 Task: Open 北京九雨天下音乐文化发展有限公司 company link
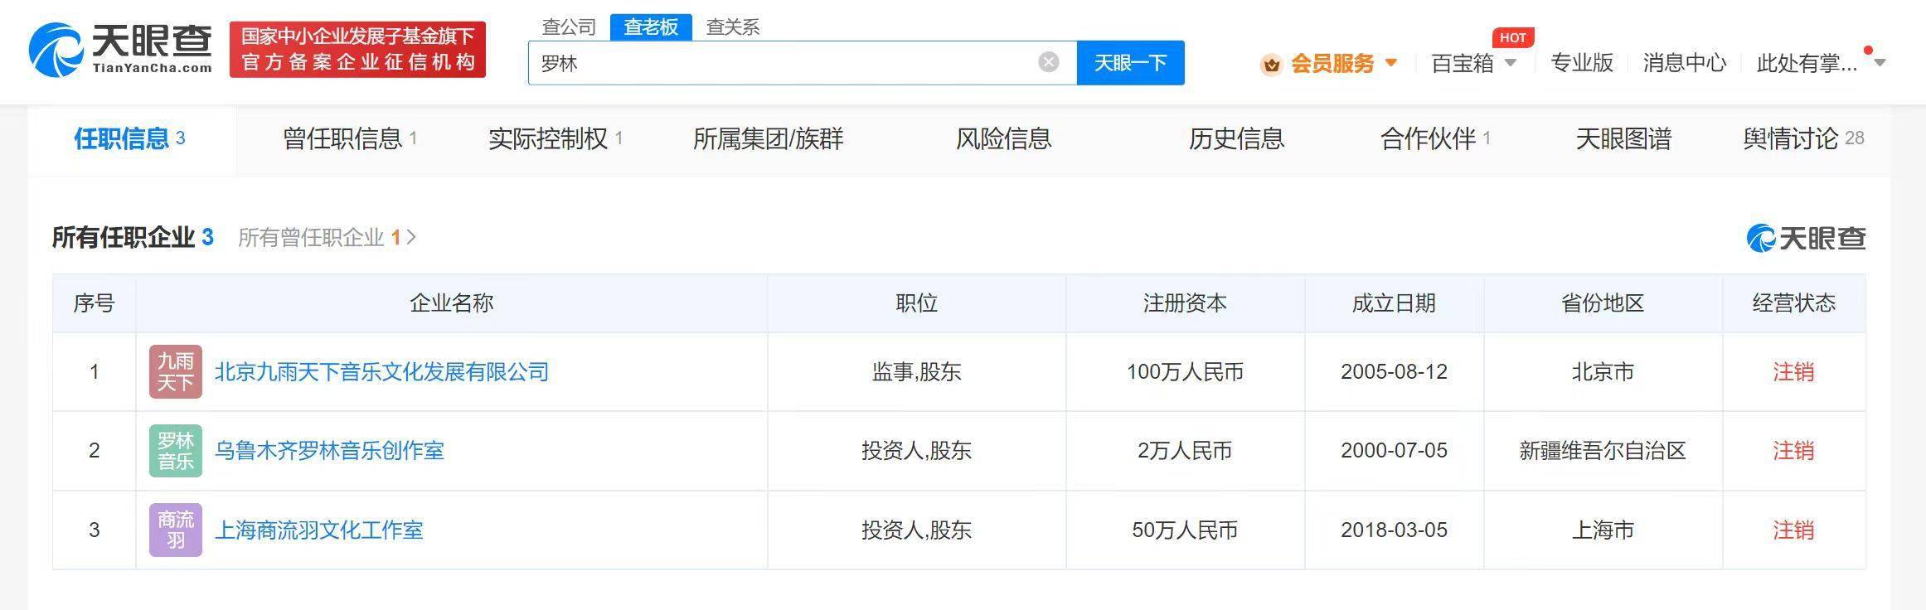(381, 372)
